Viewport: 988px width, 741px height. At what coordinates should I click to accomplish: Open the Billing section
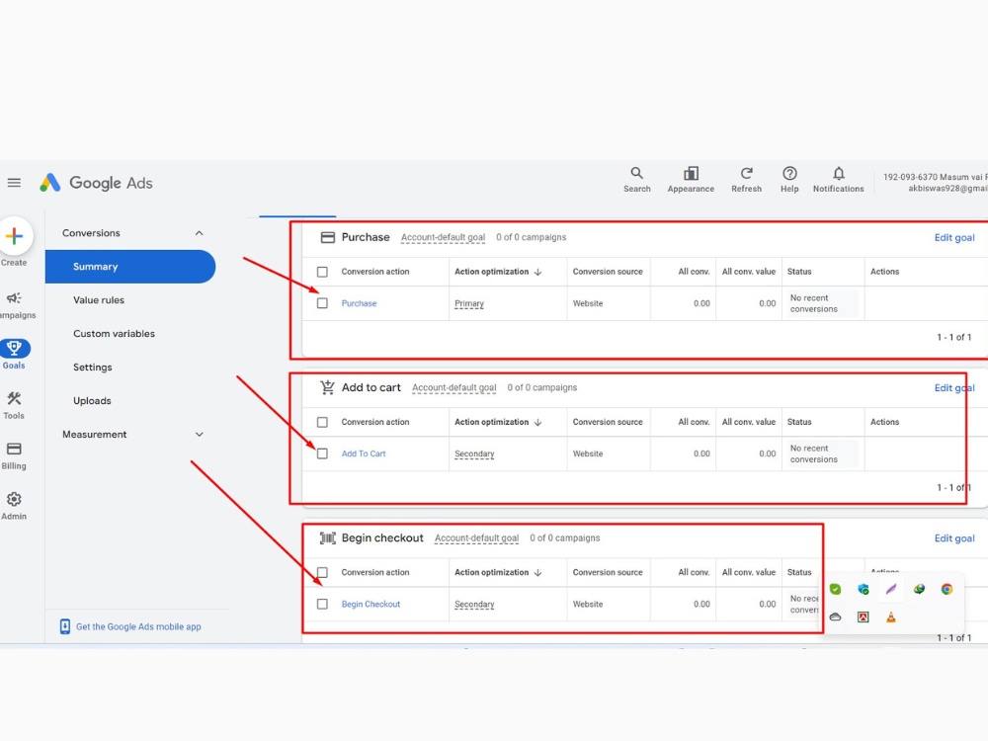[14, 455]
